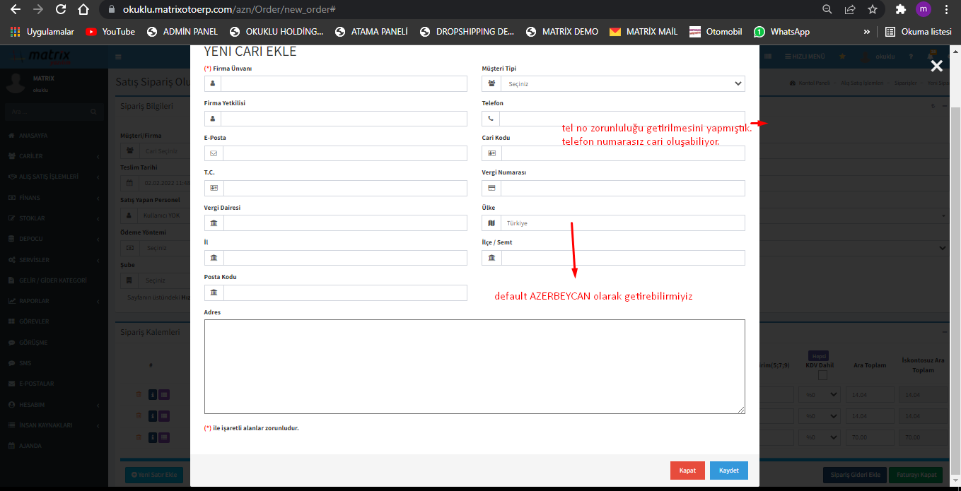
Task: Expand bookmarks overflow chevron
Action: point(867,32)
